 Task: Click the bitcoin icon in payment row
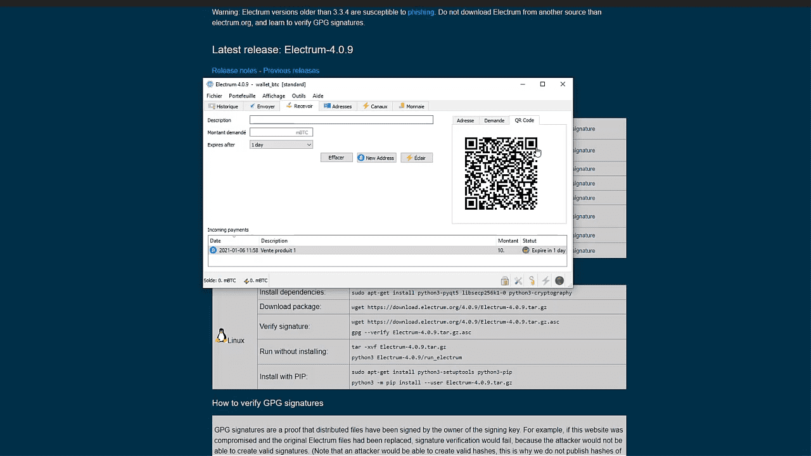213,250
